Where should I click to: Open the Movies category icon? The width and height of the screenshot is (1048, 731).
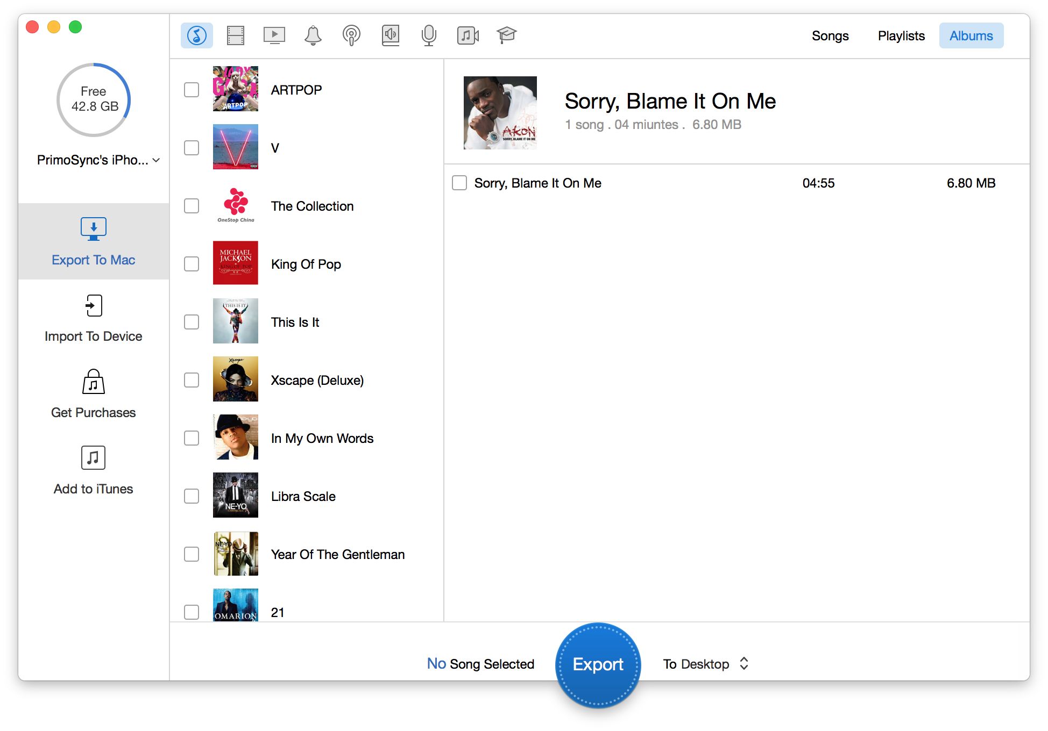click(236, 35)
